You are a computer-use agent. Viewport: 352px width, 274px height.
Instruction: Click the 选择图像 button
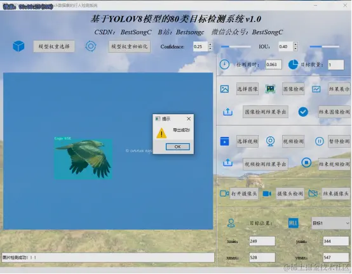(x=247, y=89)
